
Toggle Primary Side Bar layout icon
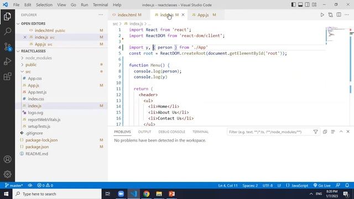click(294, 4)
